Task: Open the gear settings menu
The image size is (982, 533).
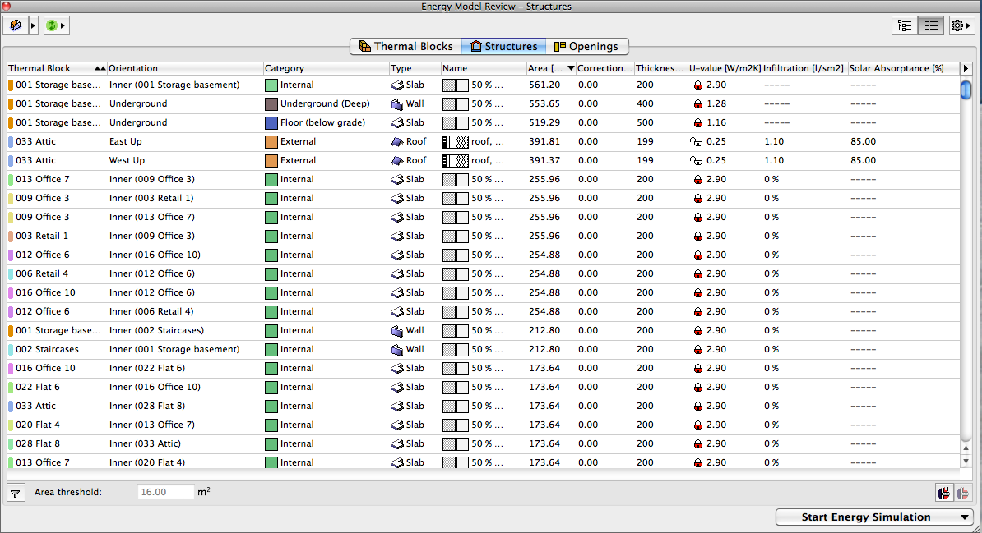Action: coord(961,25)
